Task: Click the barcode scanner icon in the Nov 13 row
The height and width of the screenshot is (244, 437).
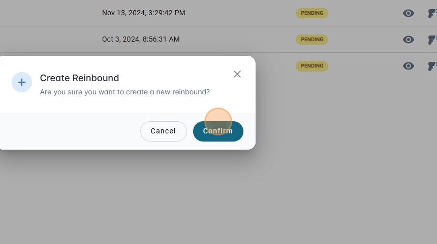Action: [x=432, y=13]
